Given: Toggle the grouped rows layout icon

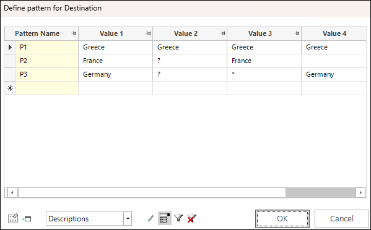Looking at the screenshot, I should point(165,218).
